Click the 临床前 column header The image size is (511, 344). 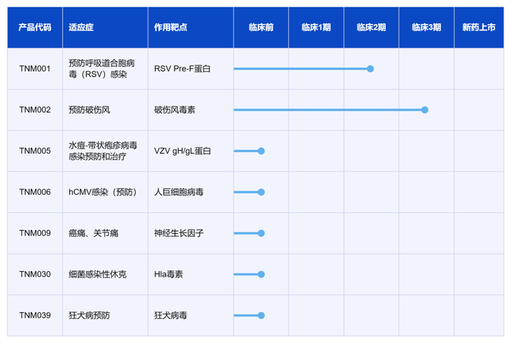261,28
